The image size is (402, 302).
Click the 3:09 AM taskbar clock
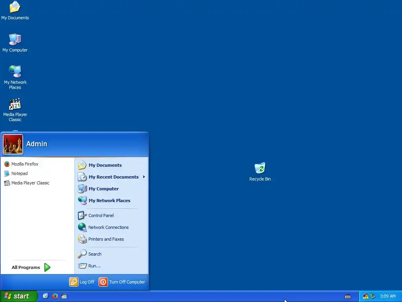click(387, 296)
